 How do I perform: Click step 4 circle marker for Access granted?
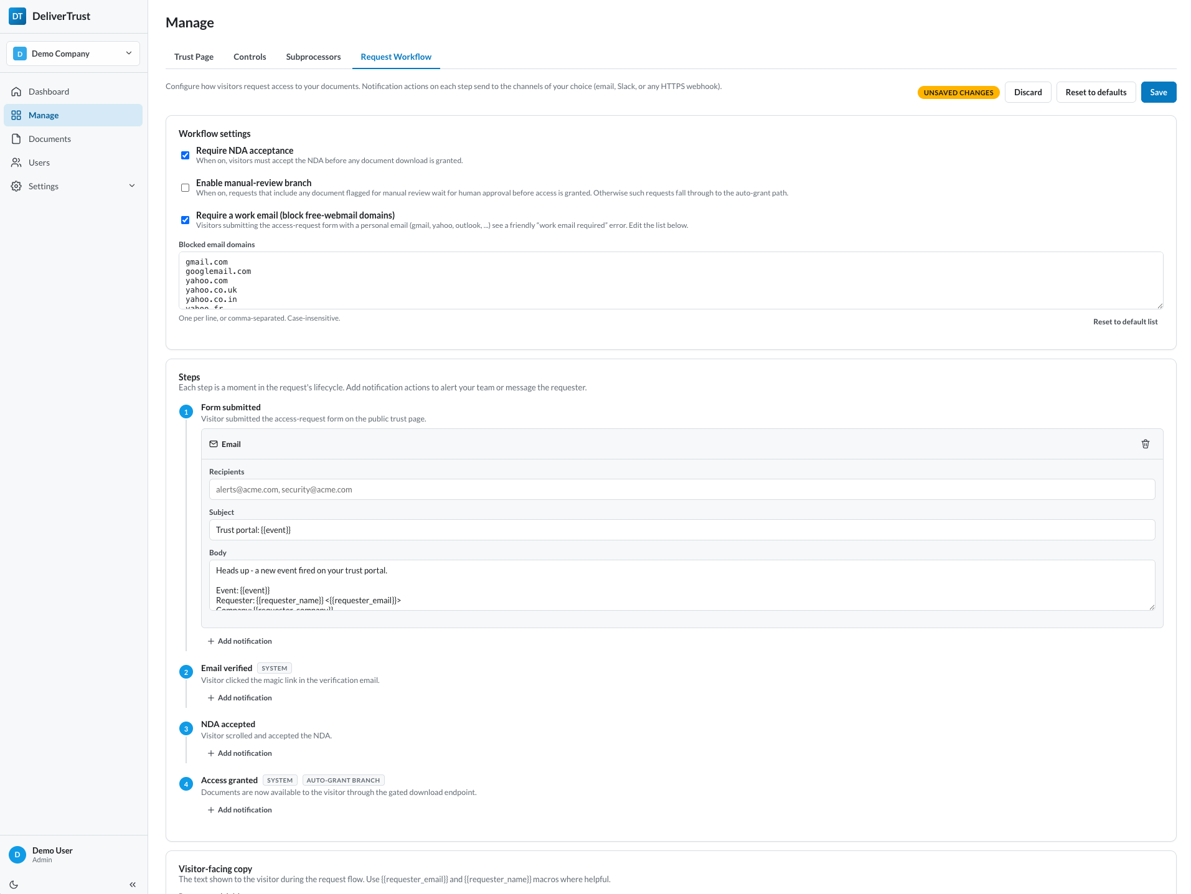(186, 784)
